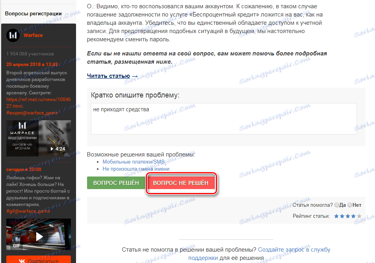Click the сегодня в 20:00 post date
375x263 pixels.
[x=24, y=169]
